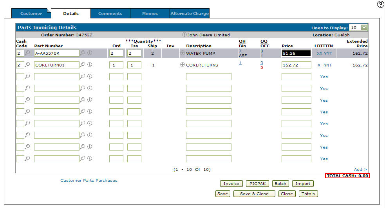Click part info icon for A-AA5570R
Viewport: 385px width, 208px height.
(90, 53)
